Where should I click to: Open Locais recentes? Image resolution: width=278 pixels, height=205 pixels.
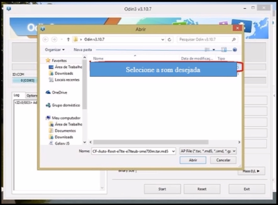coord(67,80)
